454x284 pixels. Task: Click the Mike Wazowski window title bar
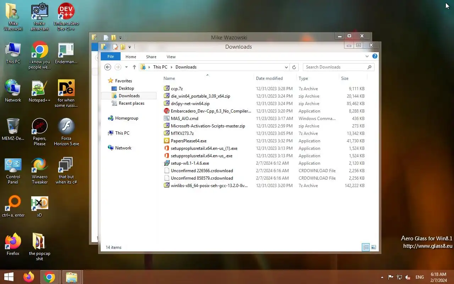229,37
